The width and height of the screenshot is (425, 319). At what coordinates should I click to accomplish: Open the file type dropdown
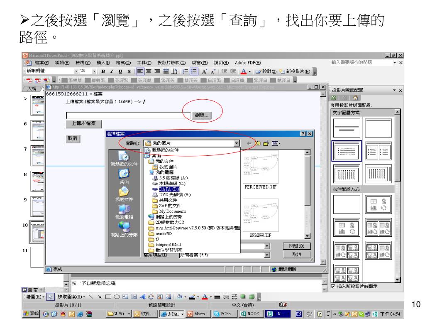pyautogui.click(x=267, y=255)
